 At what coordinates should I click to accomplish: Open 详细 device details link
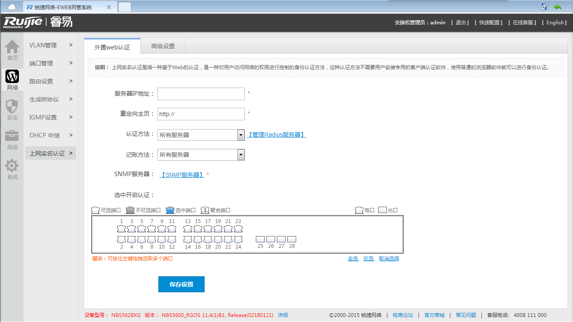click(x=283, y=315)
